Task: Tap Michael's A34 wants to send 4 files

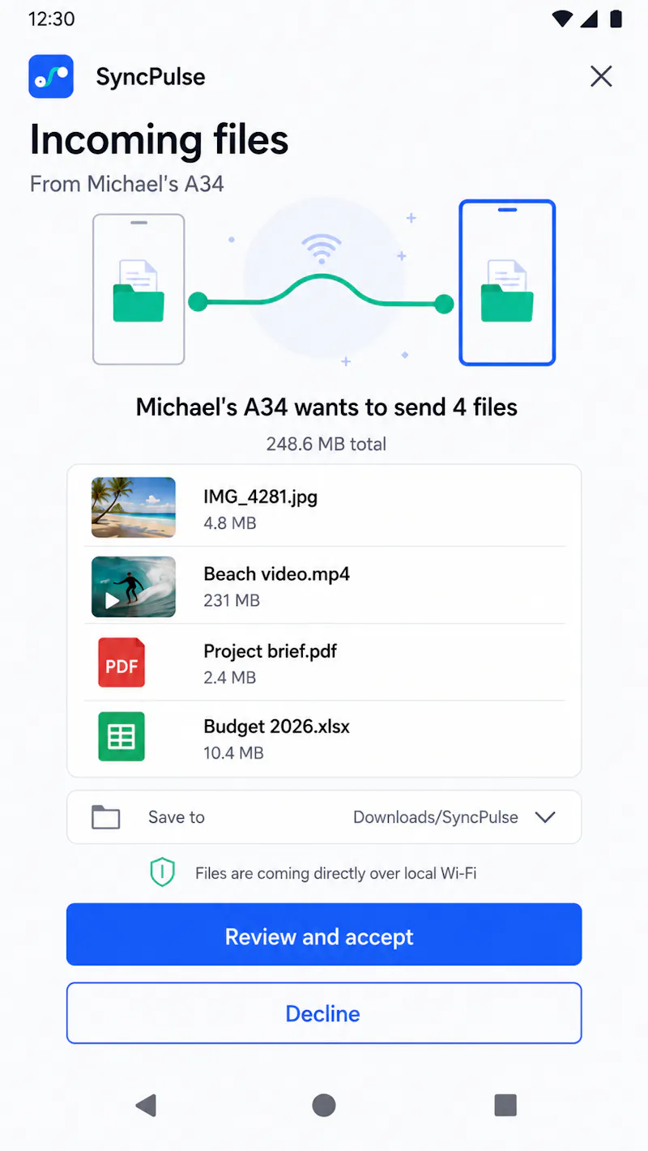Action: coord(326,407)
